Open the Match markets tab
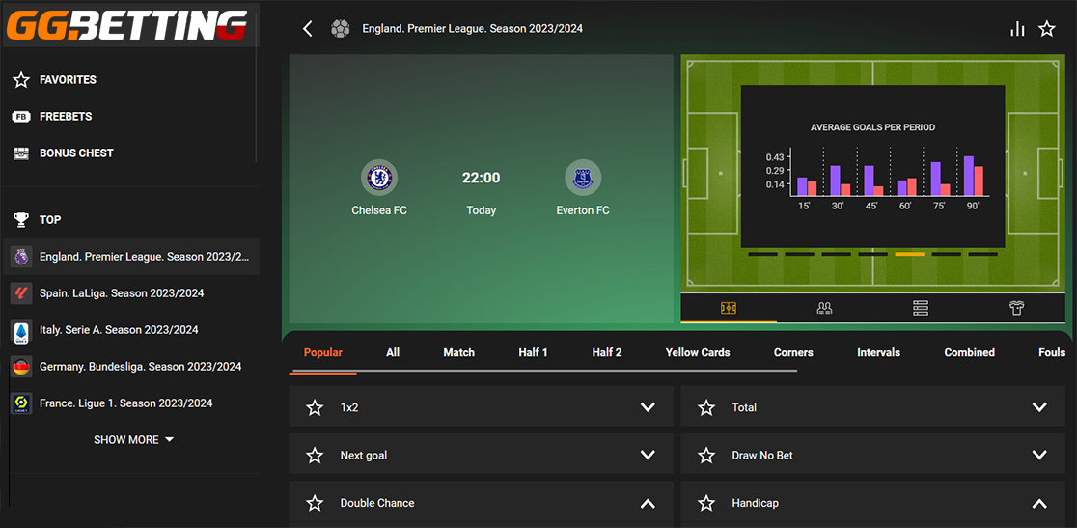This screenshot has height=528, width=1077. 458,353
